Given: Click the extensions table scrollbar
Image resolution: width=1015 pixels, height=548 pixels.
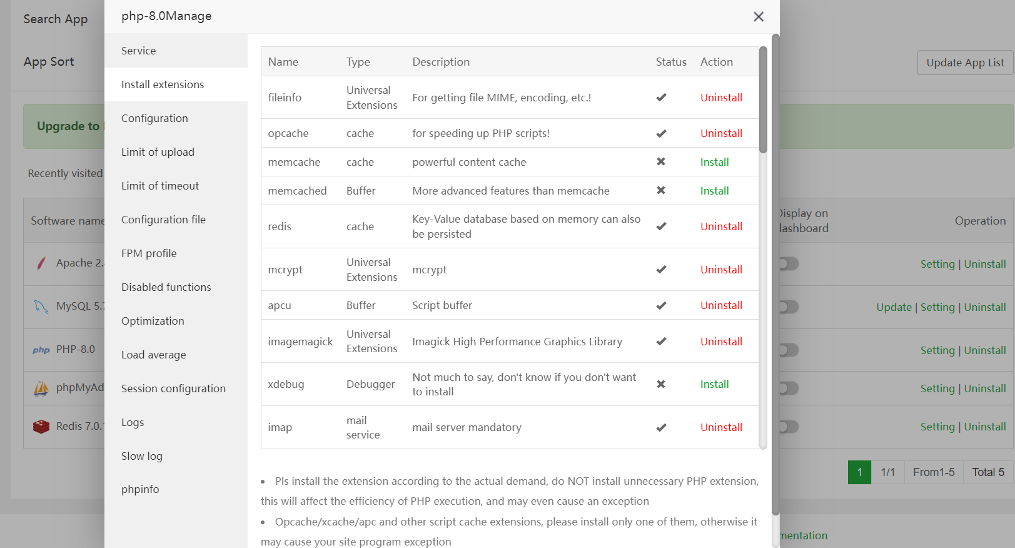Looking at the screenshot, I should [x=763, y=100].
